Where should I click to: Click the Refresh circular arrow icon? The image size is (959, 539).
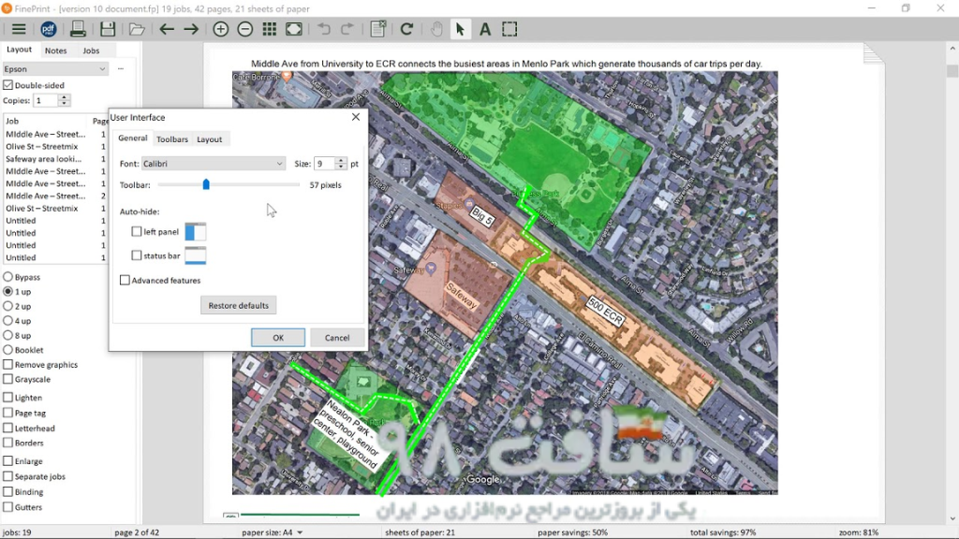tap(406, 29)
